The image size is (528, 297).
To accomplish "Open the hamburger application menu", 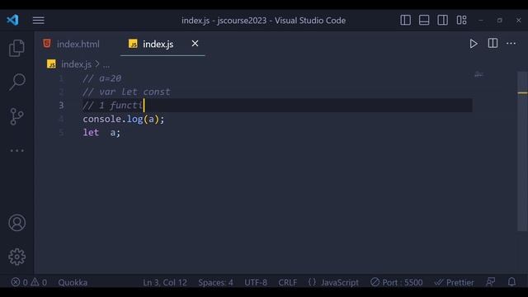I will click(39, 20).
